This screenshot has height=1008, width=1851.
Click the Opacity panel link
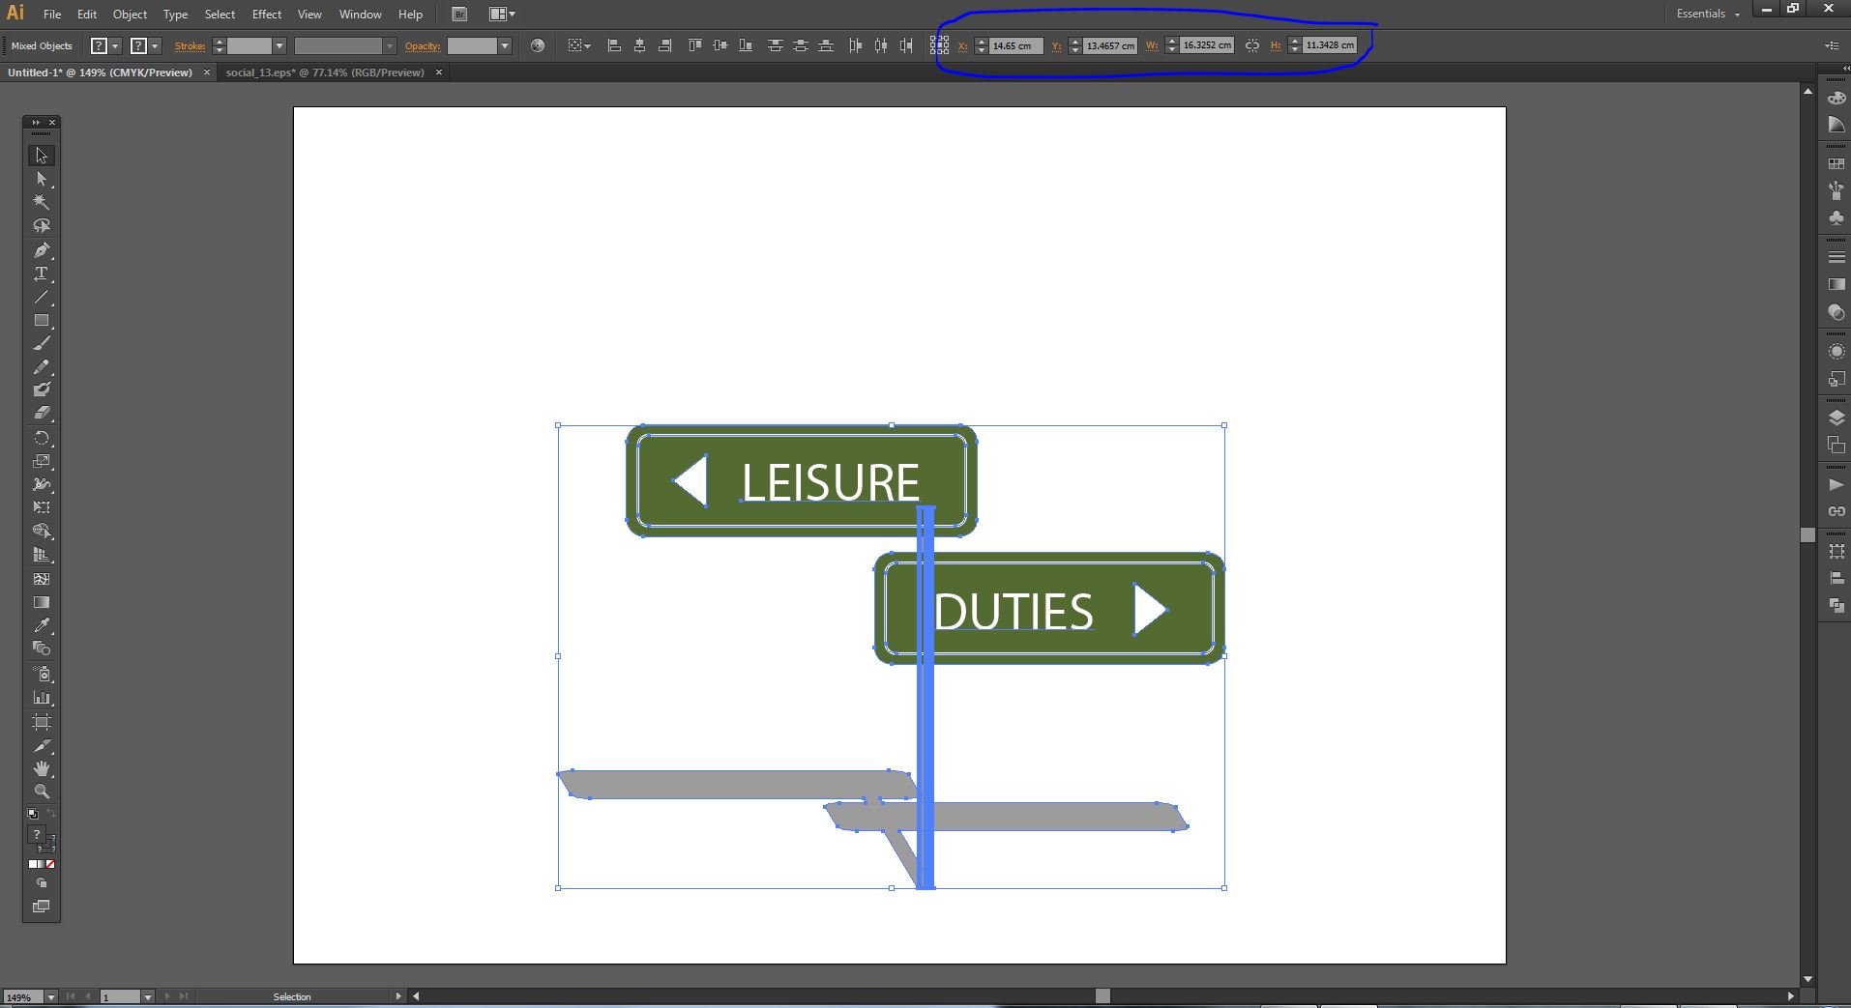coord(423,46)
